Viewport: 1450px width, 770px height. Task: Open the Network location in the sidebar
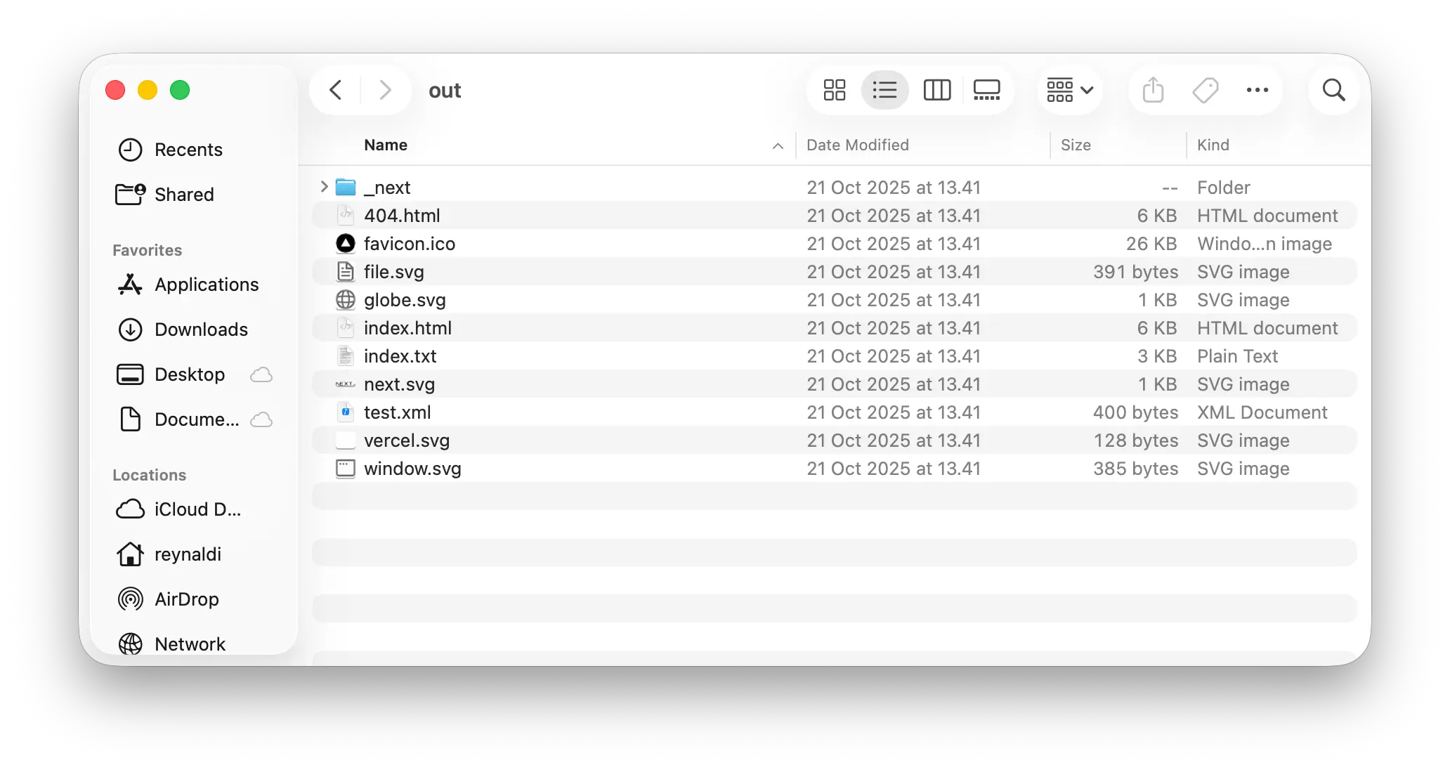click(190, 644)
